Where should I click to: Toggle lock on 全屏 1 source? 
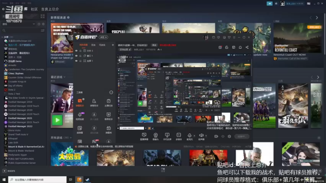[80, 61]
